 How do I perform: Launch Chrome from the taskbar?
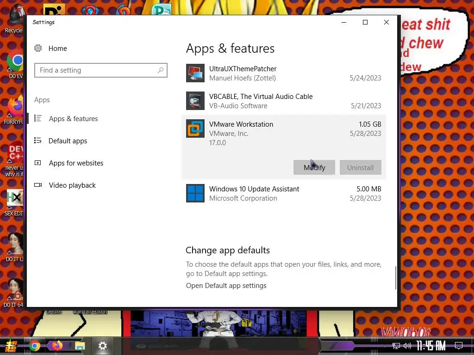coord(34,346)
